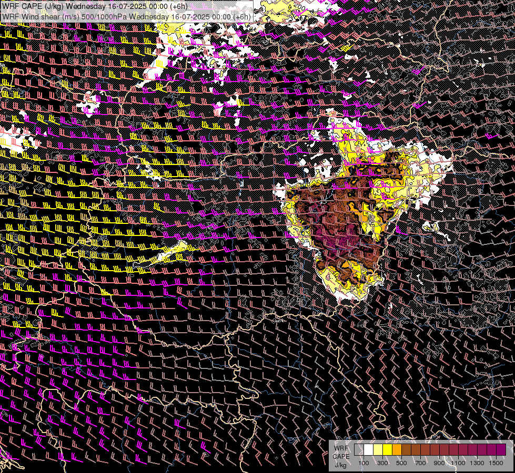Click the J/kg unit label in legend

[340, 465]
